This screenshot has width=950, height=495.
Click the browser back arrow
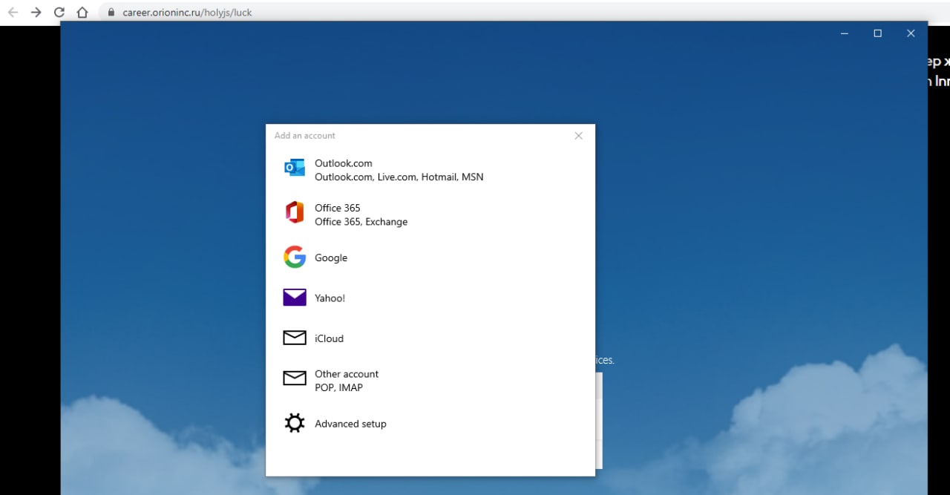tap(13, 12)
